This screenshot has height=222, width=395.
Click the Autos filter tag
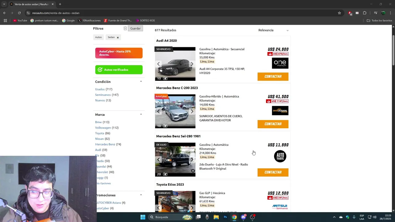(98, 37)
